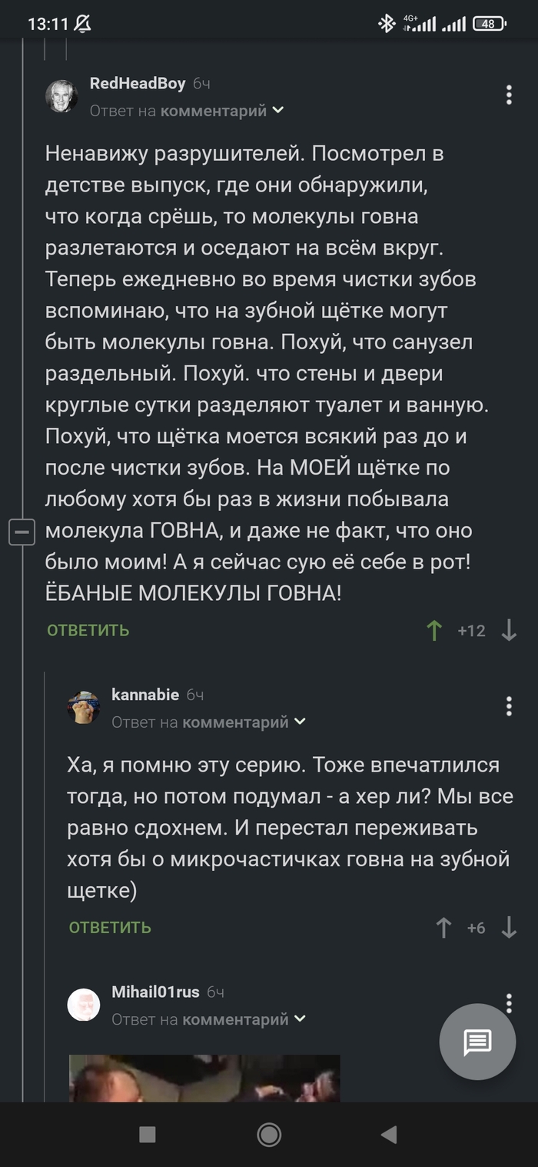Open the комментарий link in kannabie's reply header
The image size is (538, 1167).
pos(244,722)
